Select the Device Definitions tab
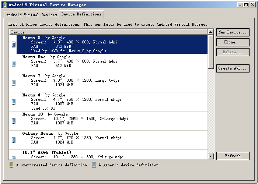 pyautogui.click(x=81, y=14)
